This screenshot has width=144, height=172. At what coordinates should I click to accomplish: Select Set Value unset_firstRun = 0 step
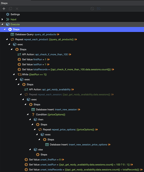72,160
